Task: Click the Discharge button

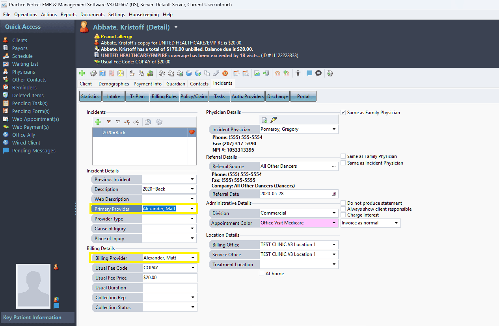Action: coord(277,96)
